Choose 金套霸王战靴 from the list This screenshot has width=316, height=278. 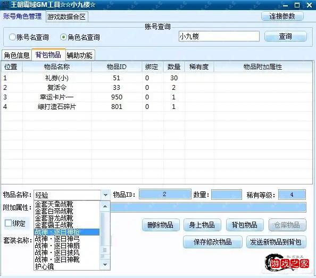66,225
